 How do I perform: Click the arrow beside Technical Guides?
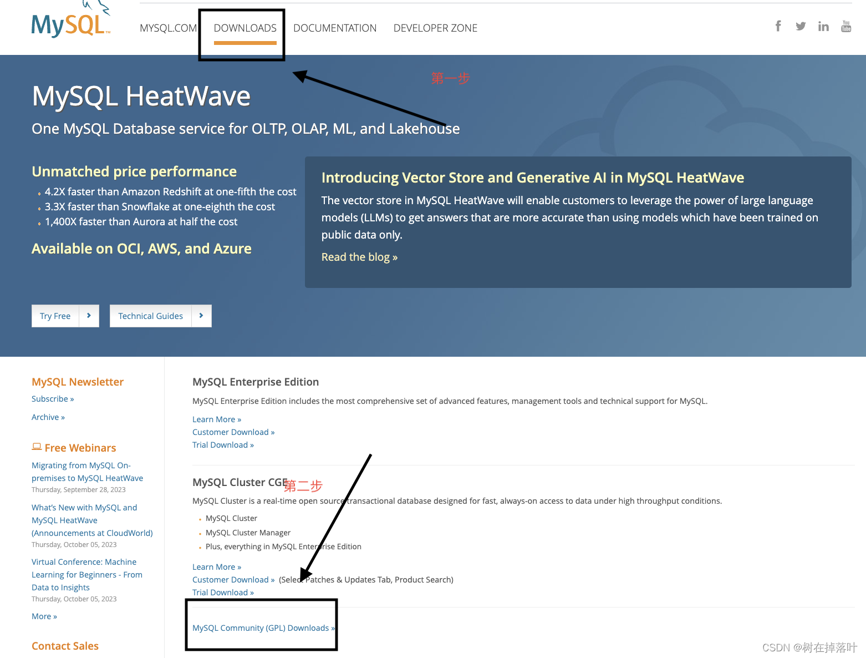(201, 316)
